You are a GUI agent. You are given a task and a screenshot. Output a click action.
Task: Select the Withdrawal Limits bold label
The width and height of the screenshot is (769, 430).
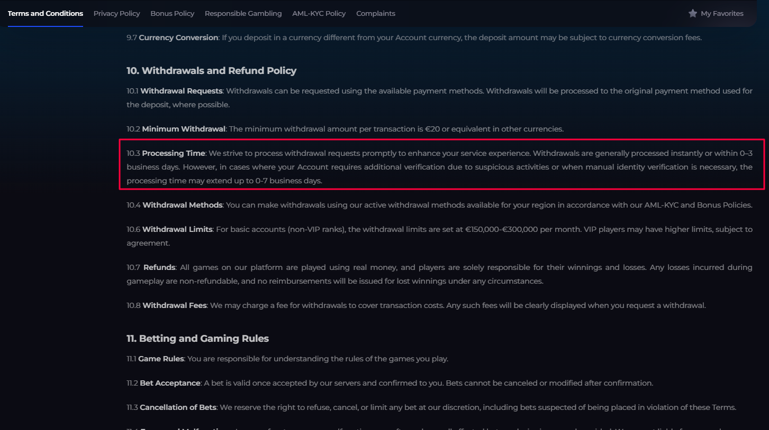click(177, 230)
